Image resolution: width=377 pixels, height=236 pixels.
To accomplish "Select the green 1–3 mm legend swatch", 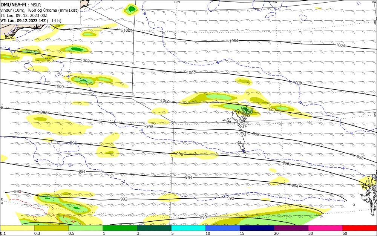I will [x=120, y=228].
